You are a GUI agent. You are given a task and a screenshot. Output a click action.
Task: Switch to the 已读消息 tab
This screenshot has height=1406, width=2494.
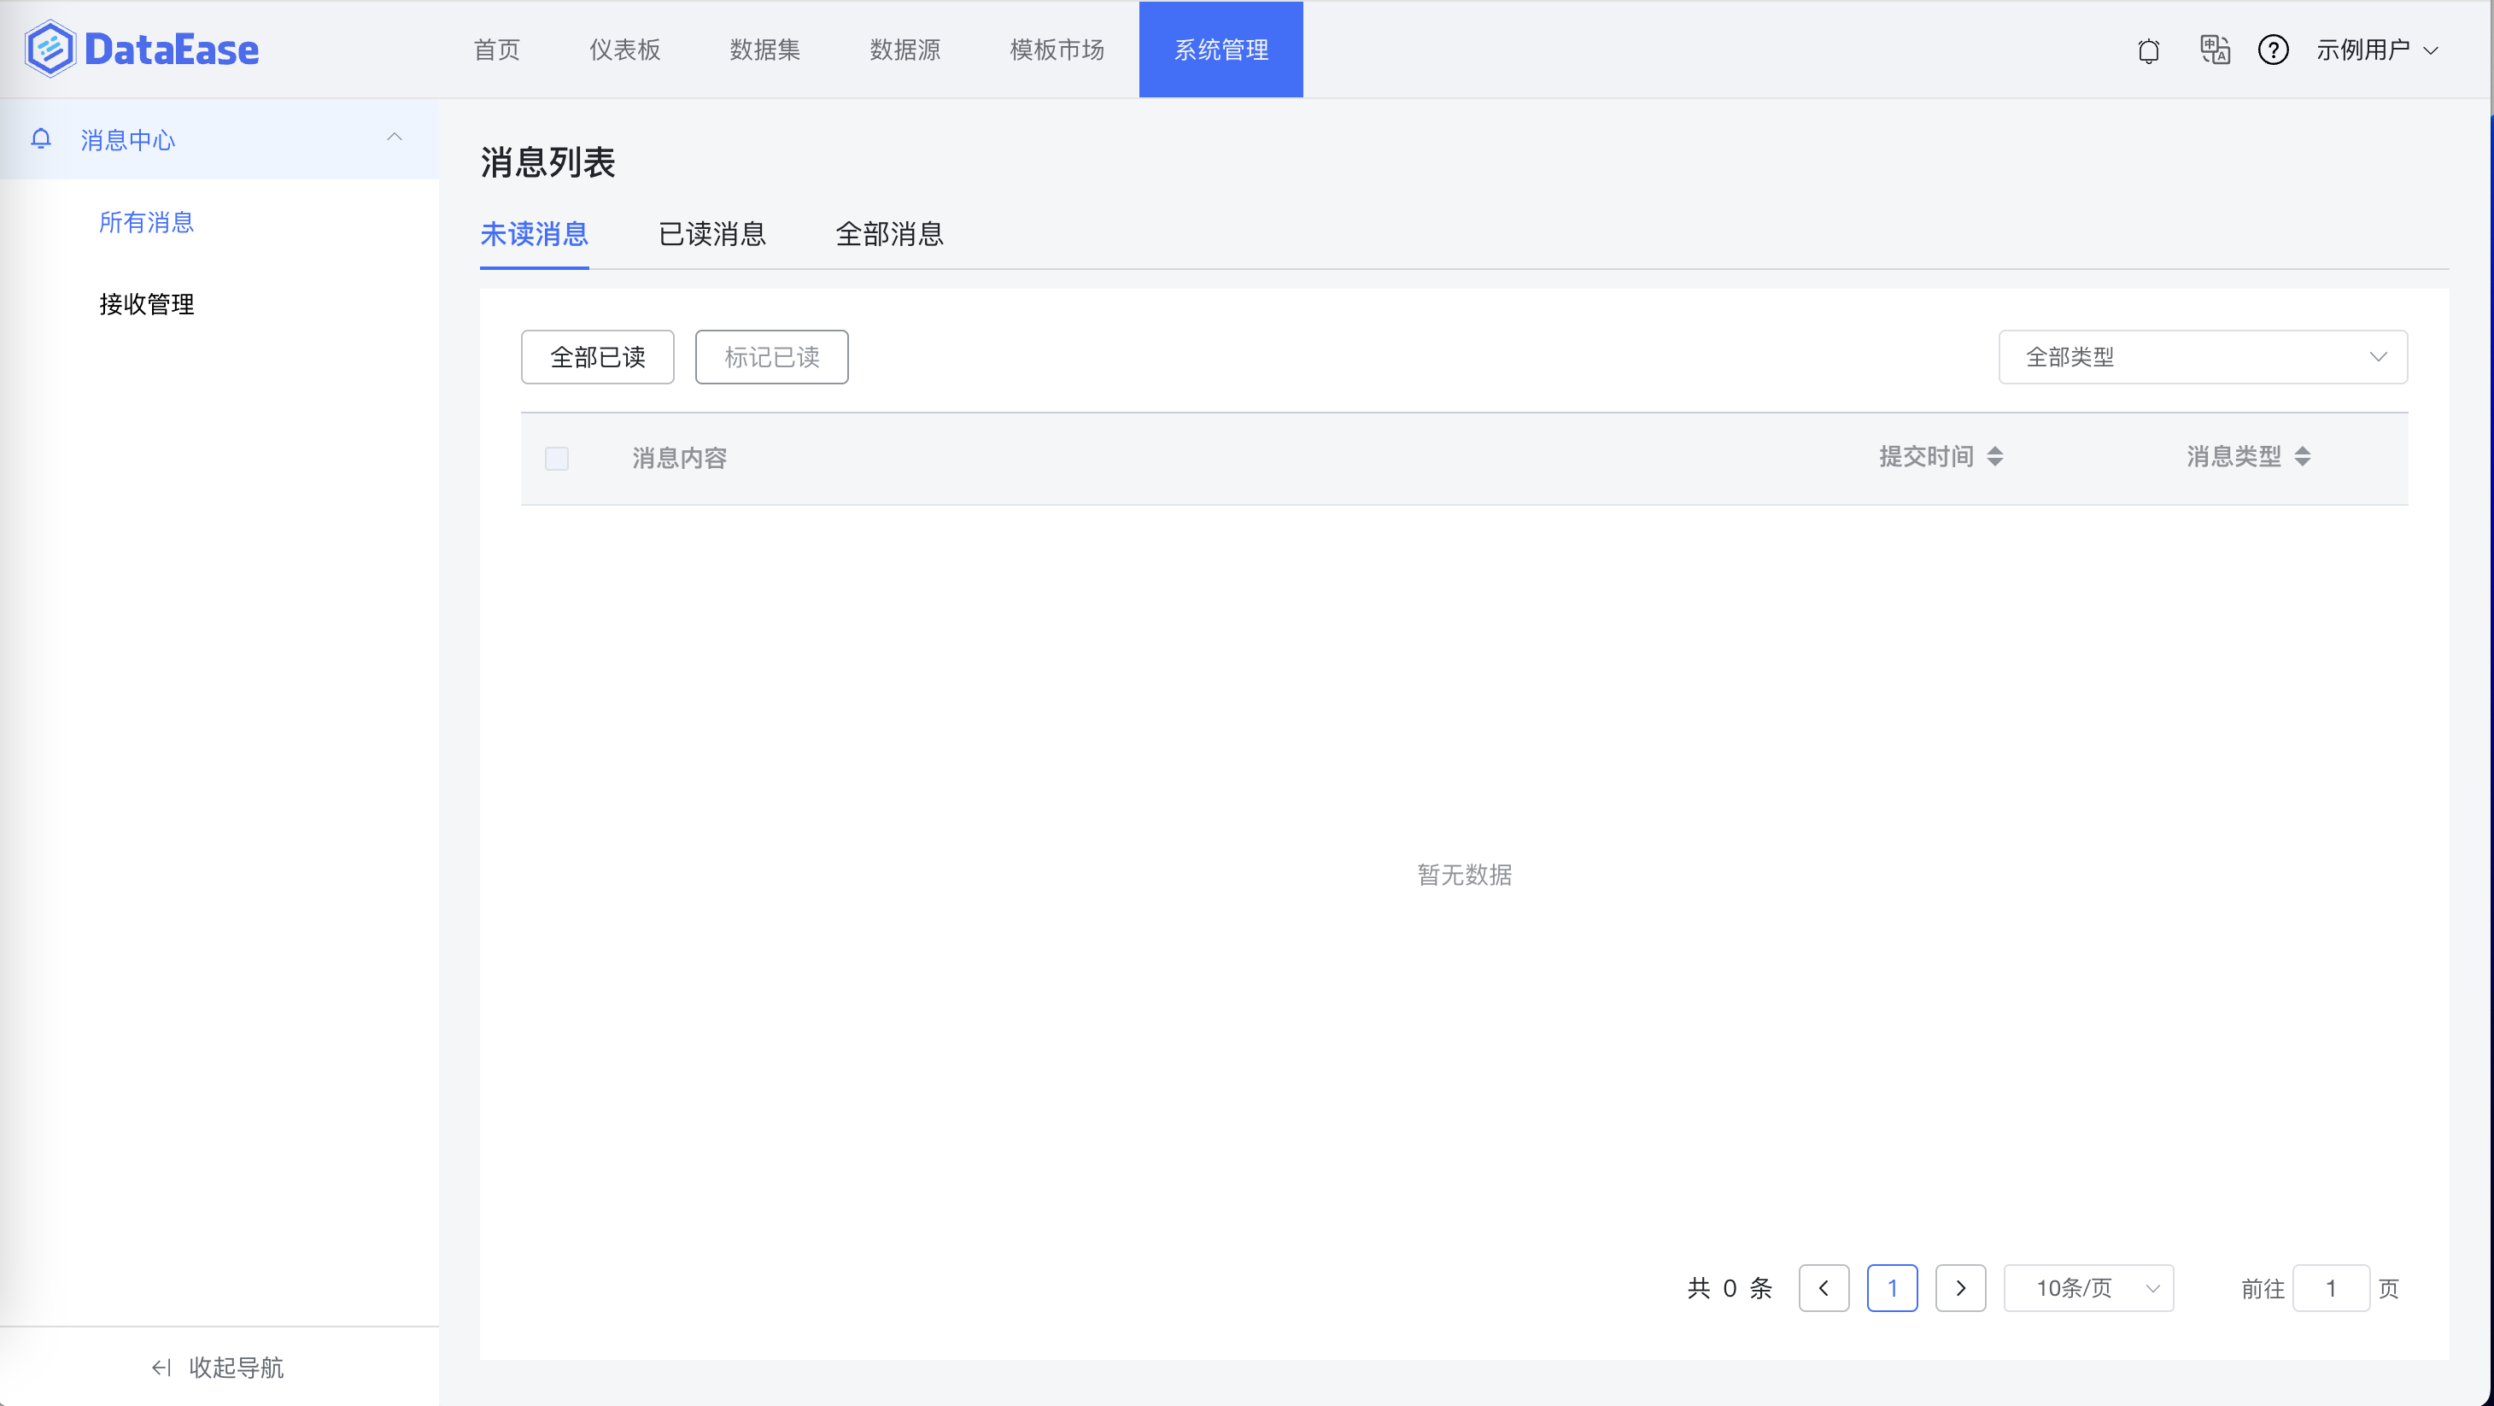pos(712,234)
